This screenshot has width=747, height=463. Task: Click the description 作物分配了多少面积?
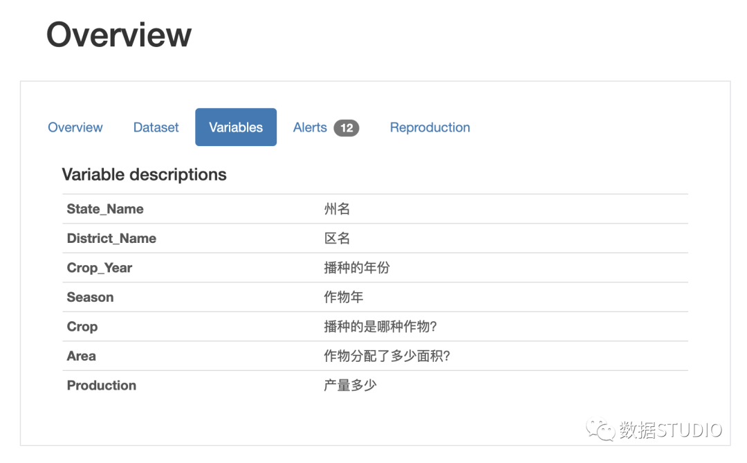point(387,356)
